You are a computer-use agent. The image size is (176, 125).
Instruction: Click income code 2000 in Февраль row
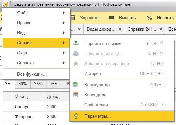[x=52, y=116]
